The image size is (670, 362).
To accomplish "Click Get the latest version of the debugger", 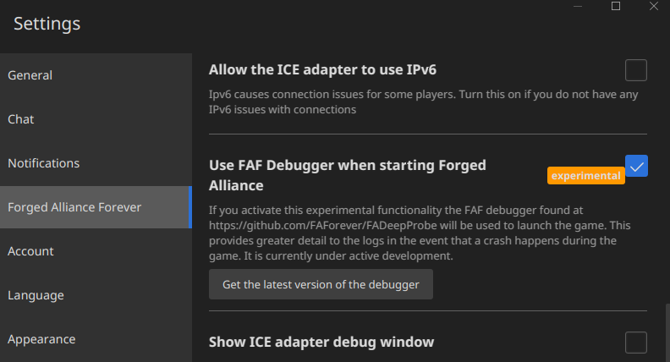I will coord(321,284).
